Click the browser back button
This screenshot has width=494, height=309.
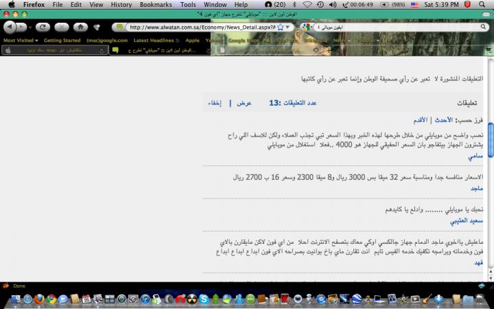[x=10, y=27]
